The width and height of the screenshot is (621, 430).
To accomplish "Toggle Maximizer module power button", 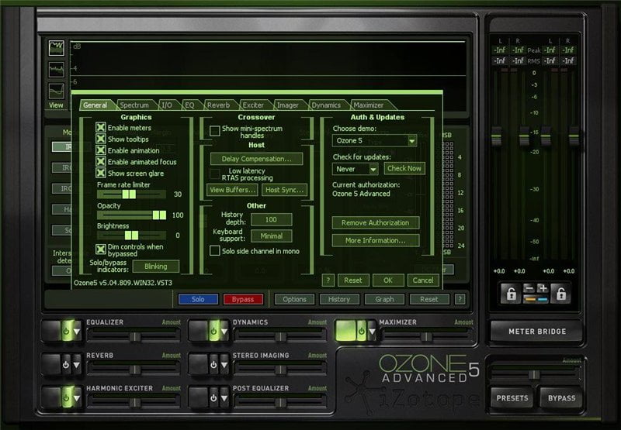I will [361, 331].
